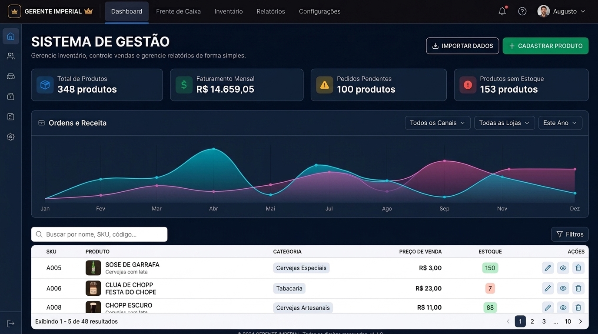View product A008 with eye icon
This screenshot has height=334, width=598.
pos(563,307)
